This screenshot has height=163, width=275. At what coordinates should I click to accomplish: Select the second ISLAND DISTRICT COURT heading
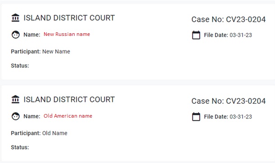[69, 100]
